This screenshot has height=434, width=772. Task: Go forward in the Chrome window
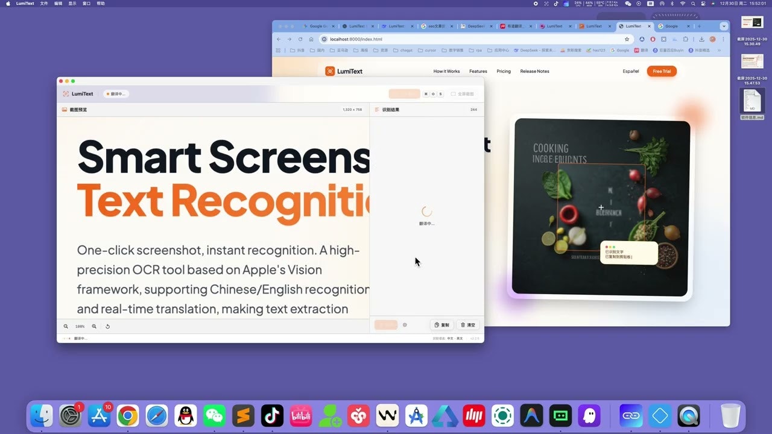289,39
